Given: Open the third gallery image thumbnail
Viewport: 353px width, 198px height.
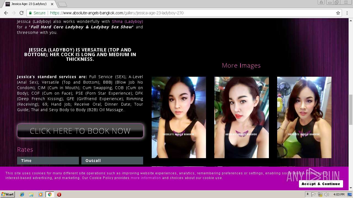Looking at the screenshot, I should (x=304, y=117).
